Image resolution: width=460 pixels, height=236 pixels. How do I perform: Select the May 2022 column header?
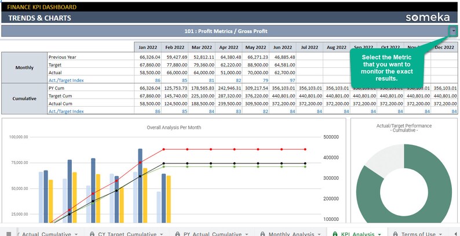click(255, 47)
